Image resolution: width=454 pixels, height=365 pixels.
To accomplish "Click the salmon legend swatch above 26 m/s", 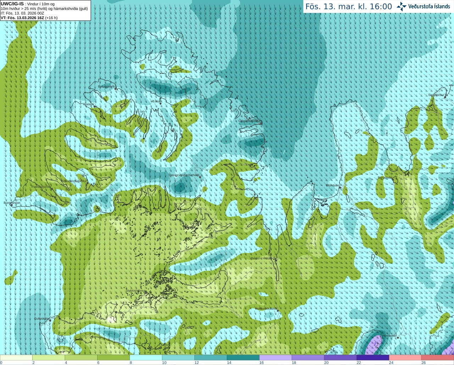I will [x=438, y=358].
